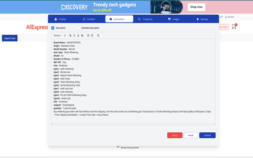
Task: Clear text formatting with the Tx icon
Action: (x=98, y=36)
